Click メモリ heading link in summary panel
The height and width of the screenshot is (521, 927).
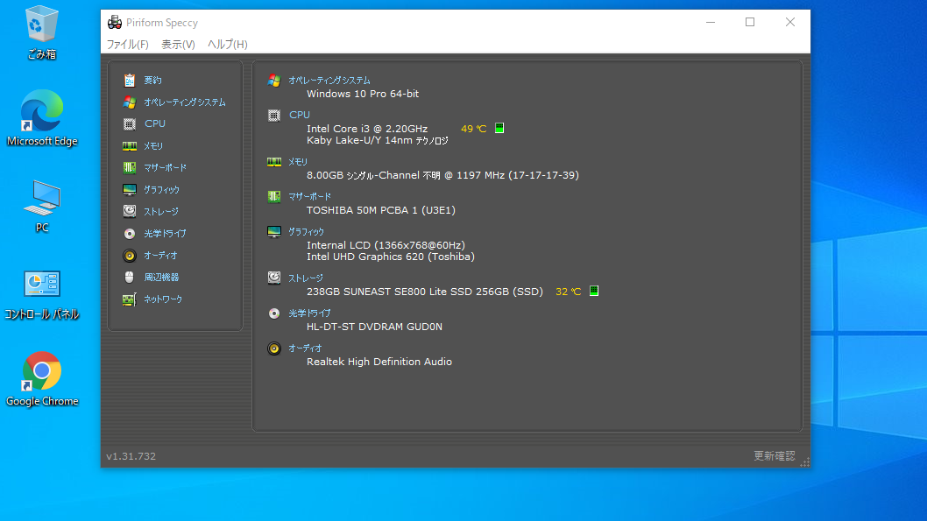coord(298,161)
